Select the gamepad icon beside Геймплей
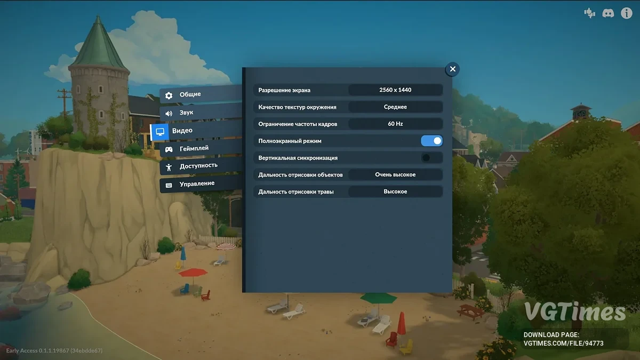Screen dimensions: 640x360 [x=169, y=149]
